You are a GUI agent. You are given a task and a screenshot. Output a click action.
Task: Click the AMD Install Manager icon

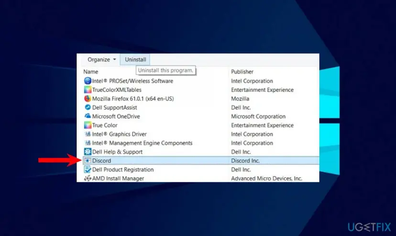(88, 179)
